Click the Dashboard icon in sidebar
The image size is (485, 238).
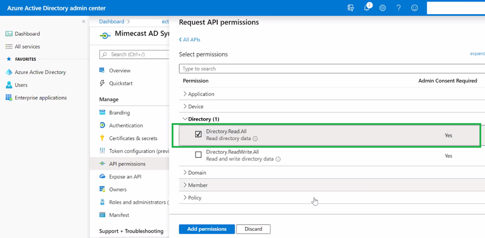[9, 34]
